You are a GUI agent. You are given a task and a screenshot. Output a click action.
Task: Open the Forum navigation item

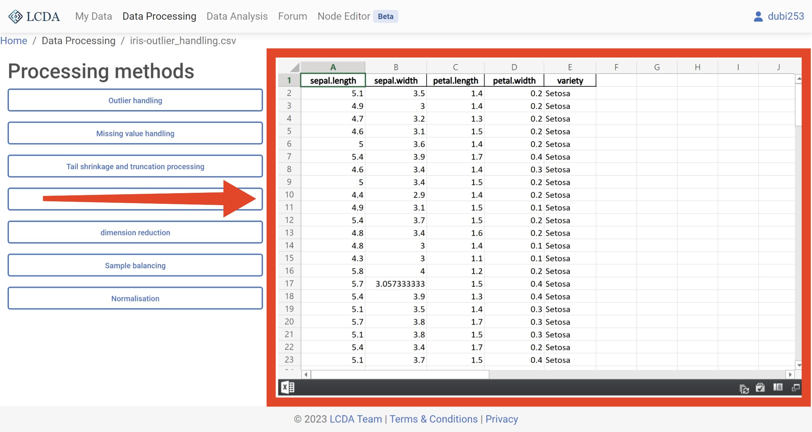point(292,16)
